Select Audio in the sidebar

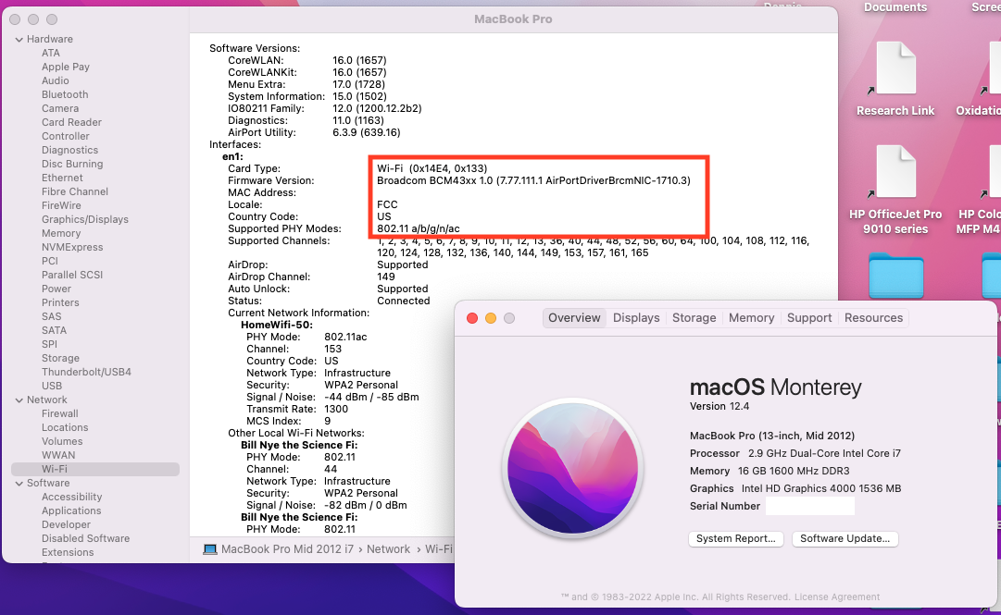pyautogui.click(x=56, y=81)
